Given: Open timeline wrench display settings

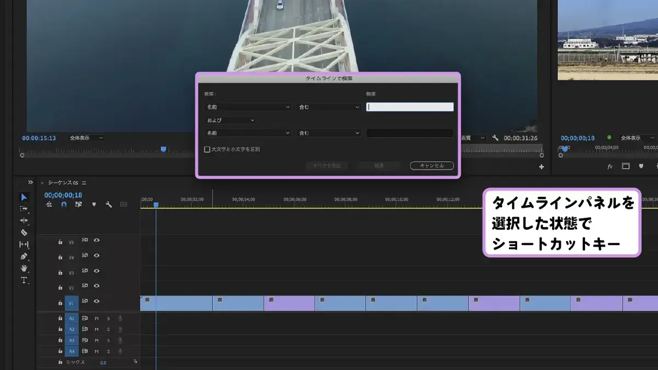Looking at the screenshot, I should point(109,204).
